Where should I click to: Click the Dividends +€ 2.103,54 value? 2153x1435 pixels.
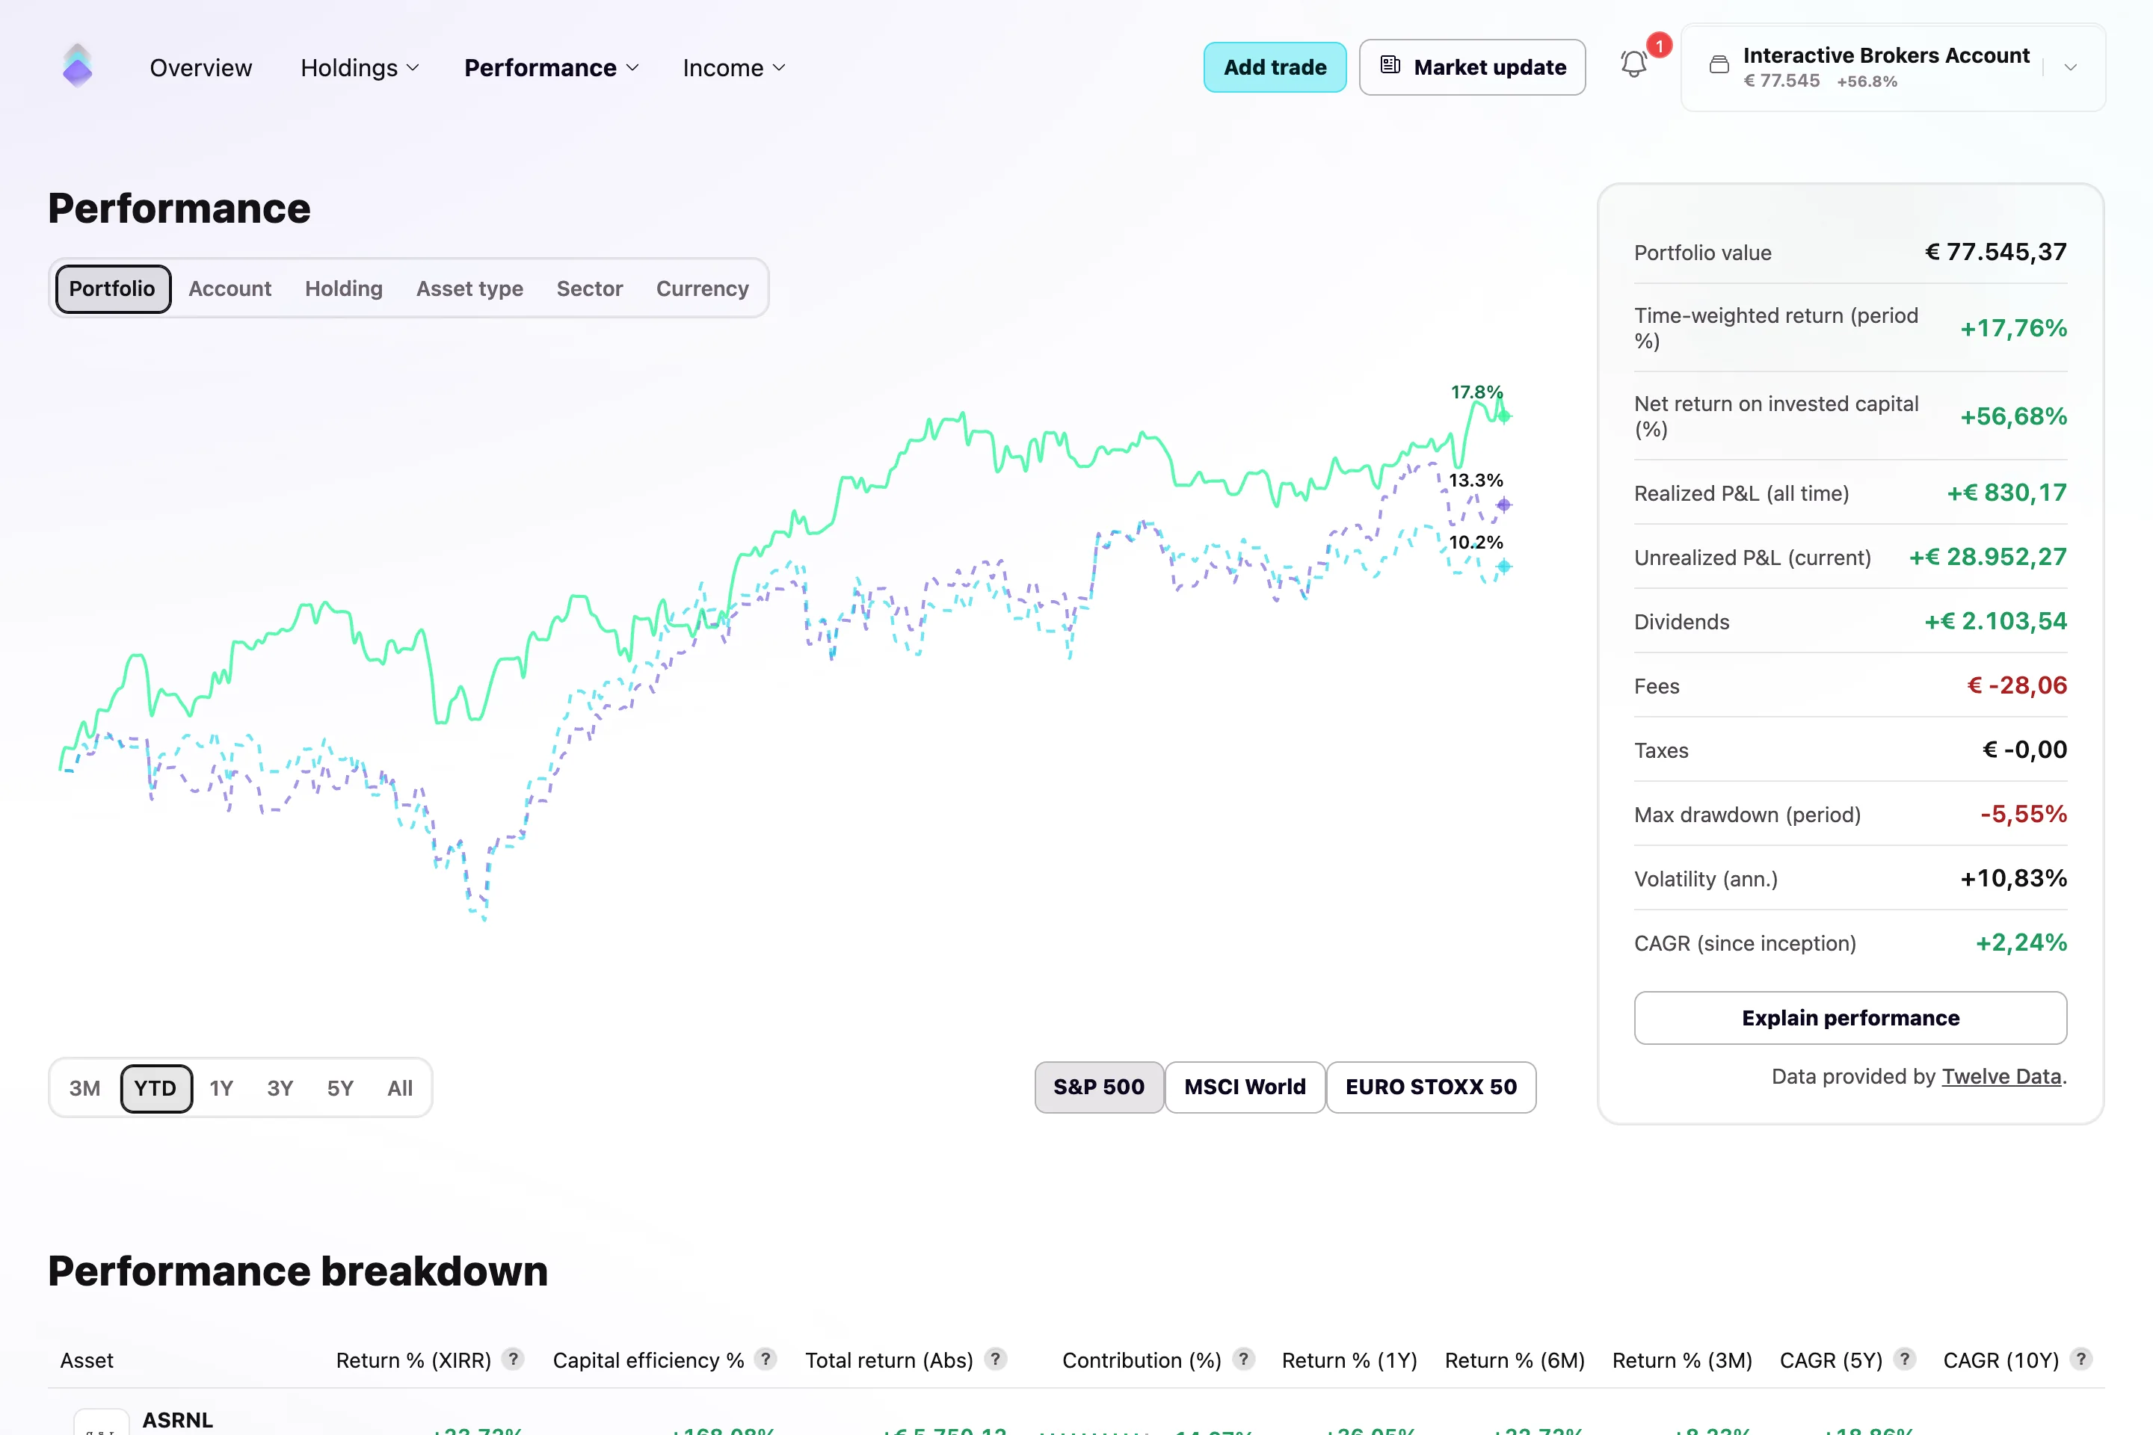[x=1995, y=620]
